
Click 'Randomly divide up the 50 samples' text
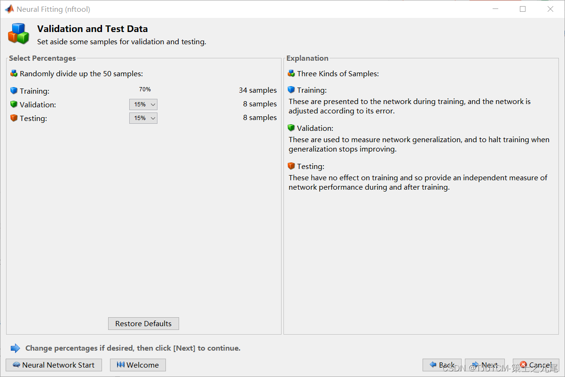coord(81,74)
